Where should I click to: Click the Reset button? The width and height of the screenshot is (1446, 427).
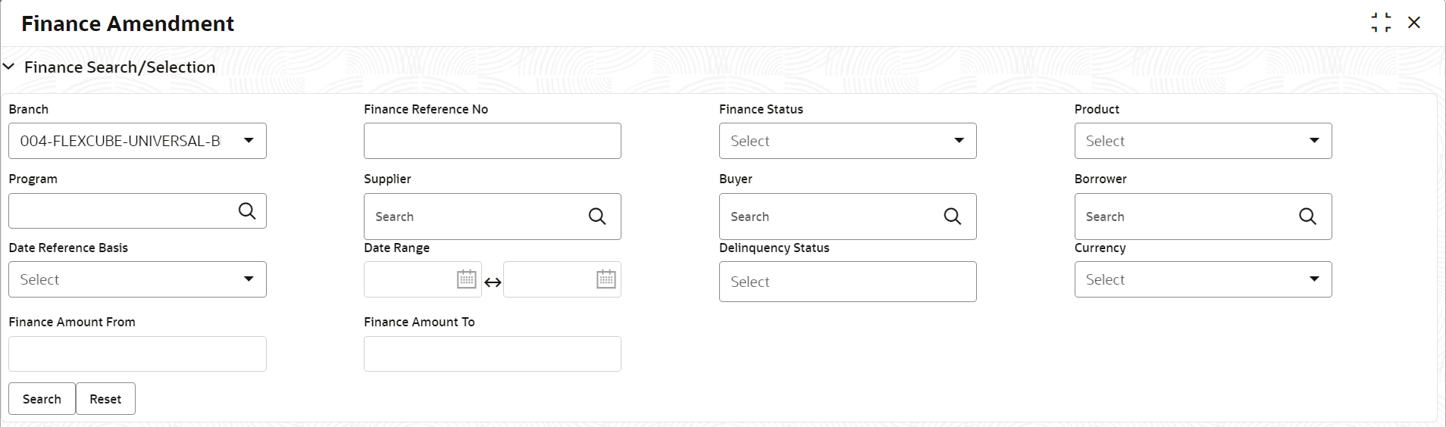pos(105,399)
